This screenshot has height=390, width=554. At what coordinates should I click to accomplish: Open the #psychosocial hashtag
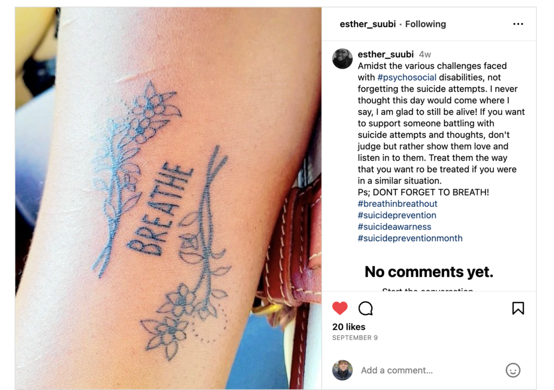[x=407, y=78]
